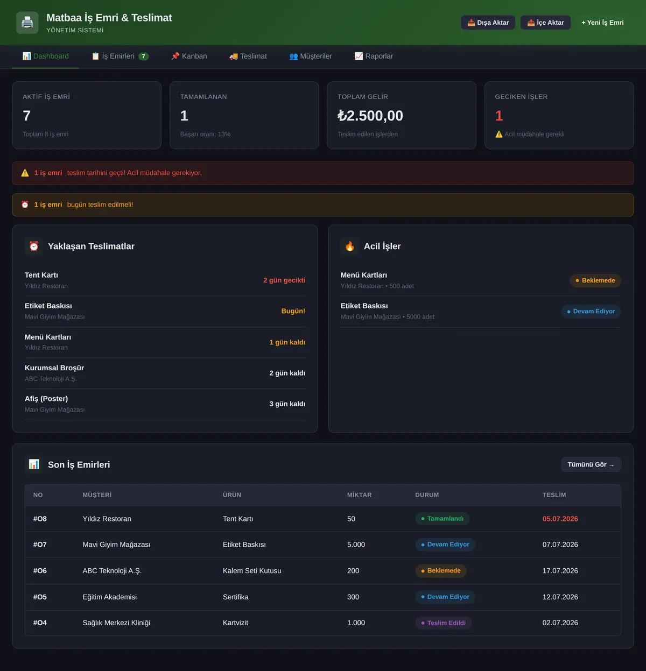The height and width of the screenshot is (671, 646).
Task: Go to the Teslimat tab
Action: click(x=248, y=56)
